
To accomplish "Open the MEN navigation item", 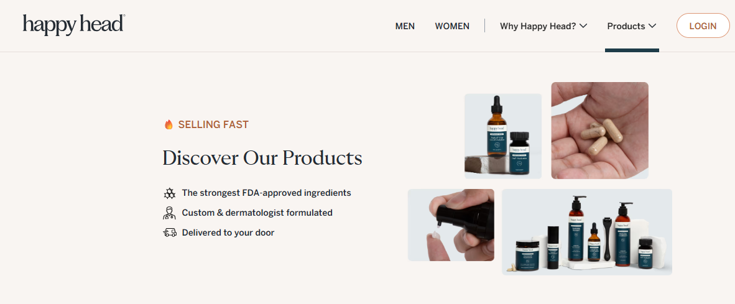I will pos(405,26).
